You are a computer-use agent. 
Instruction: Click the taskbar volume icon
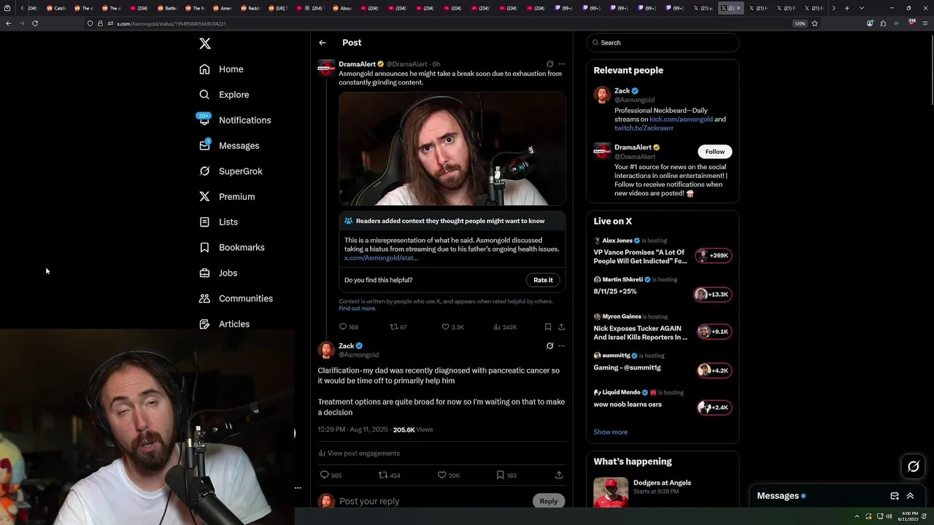(x=889, y=516)
